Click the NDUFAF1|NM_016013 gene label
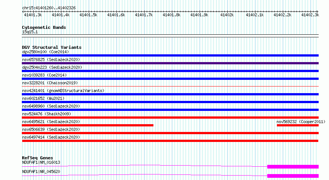Viewport: 329px width, 180px height. (41, 162)
